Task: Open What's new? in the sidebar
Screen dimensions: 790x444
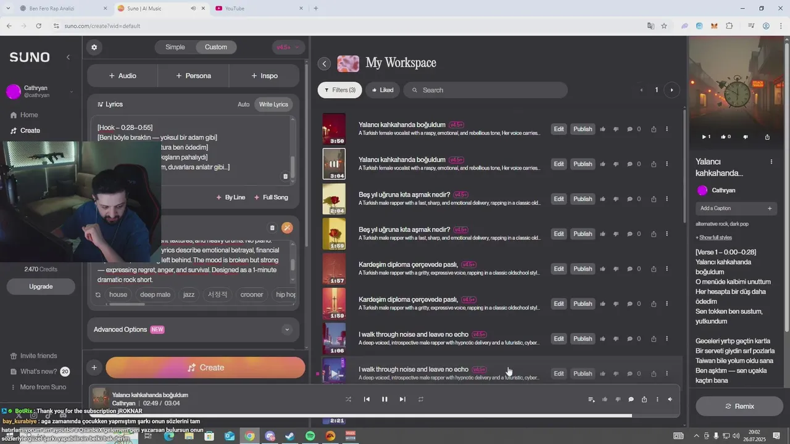Action: pos(39,371)
